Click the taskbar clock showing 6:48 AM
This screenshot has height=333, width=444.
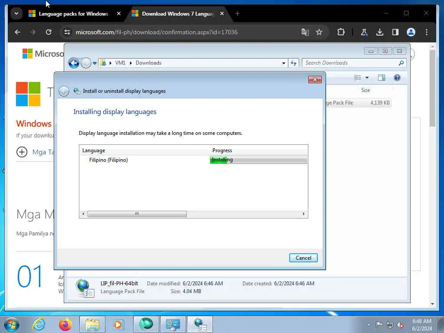tap(422, 325)
